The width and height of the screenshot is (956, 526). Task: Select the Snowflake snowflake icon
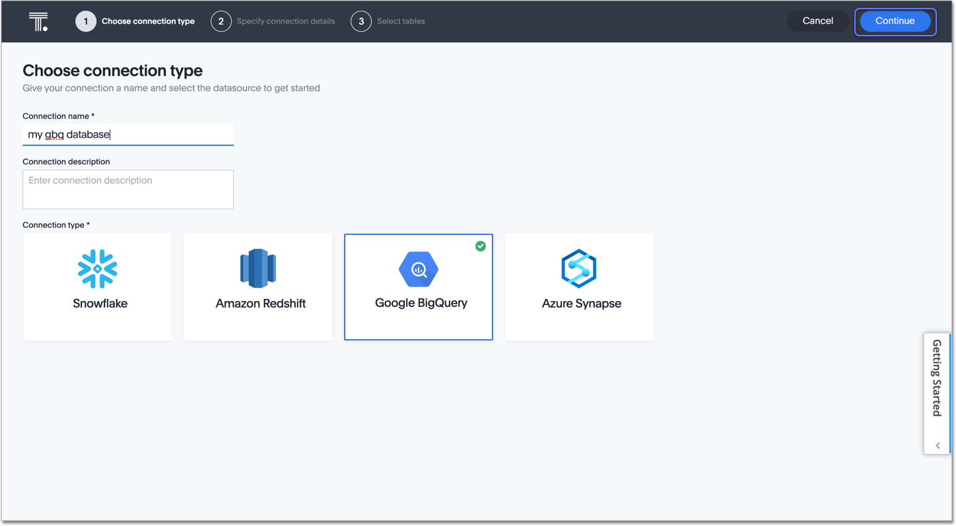pos(98,269)
